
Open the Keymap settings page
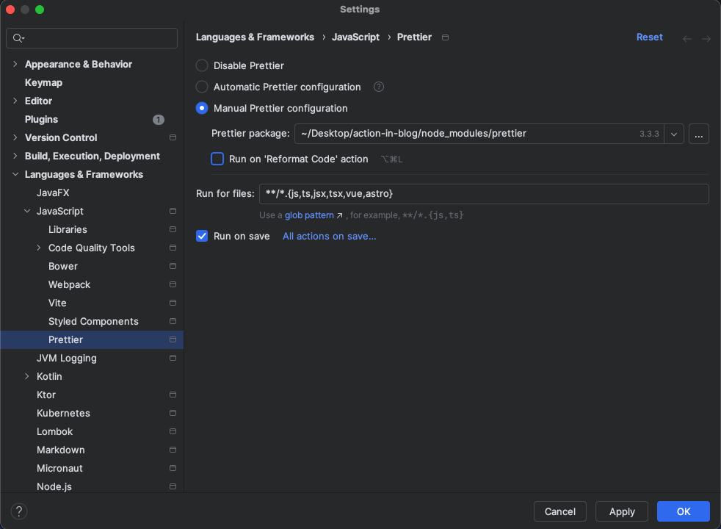[x=43, y=82]
